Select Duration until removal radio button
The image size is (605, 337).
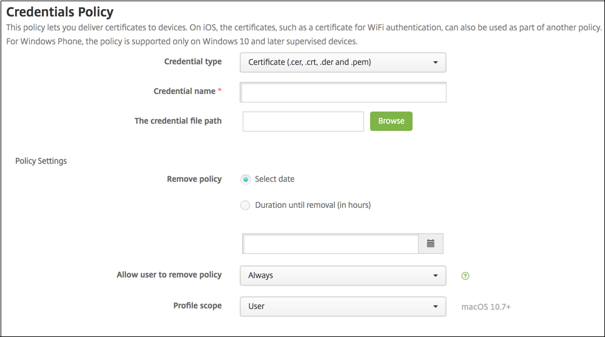(x=245, y=205)
